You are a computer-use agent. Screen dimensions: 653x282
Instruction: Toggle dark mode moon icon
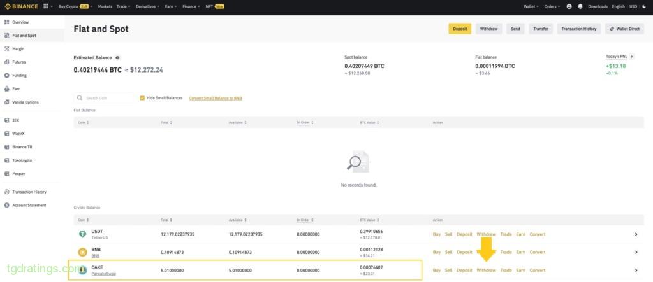[x=644, y=6]
